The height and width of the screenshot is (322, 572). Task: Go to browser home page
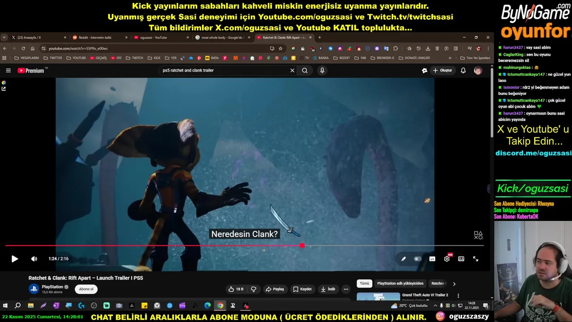[x=33, y=48]
